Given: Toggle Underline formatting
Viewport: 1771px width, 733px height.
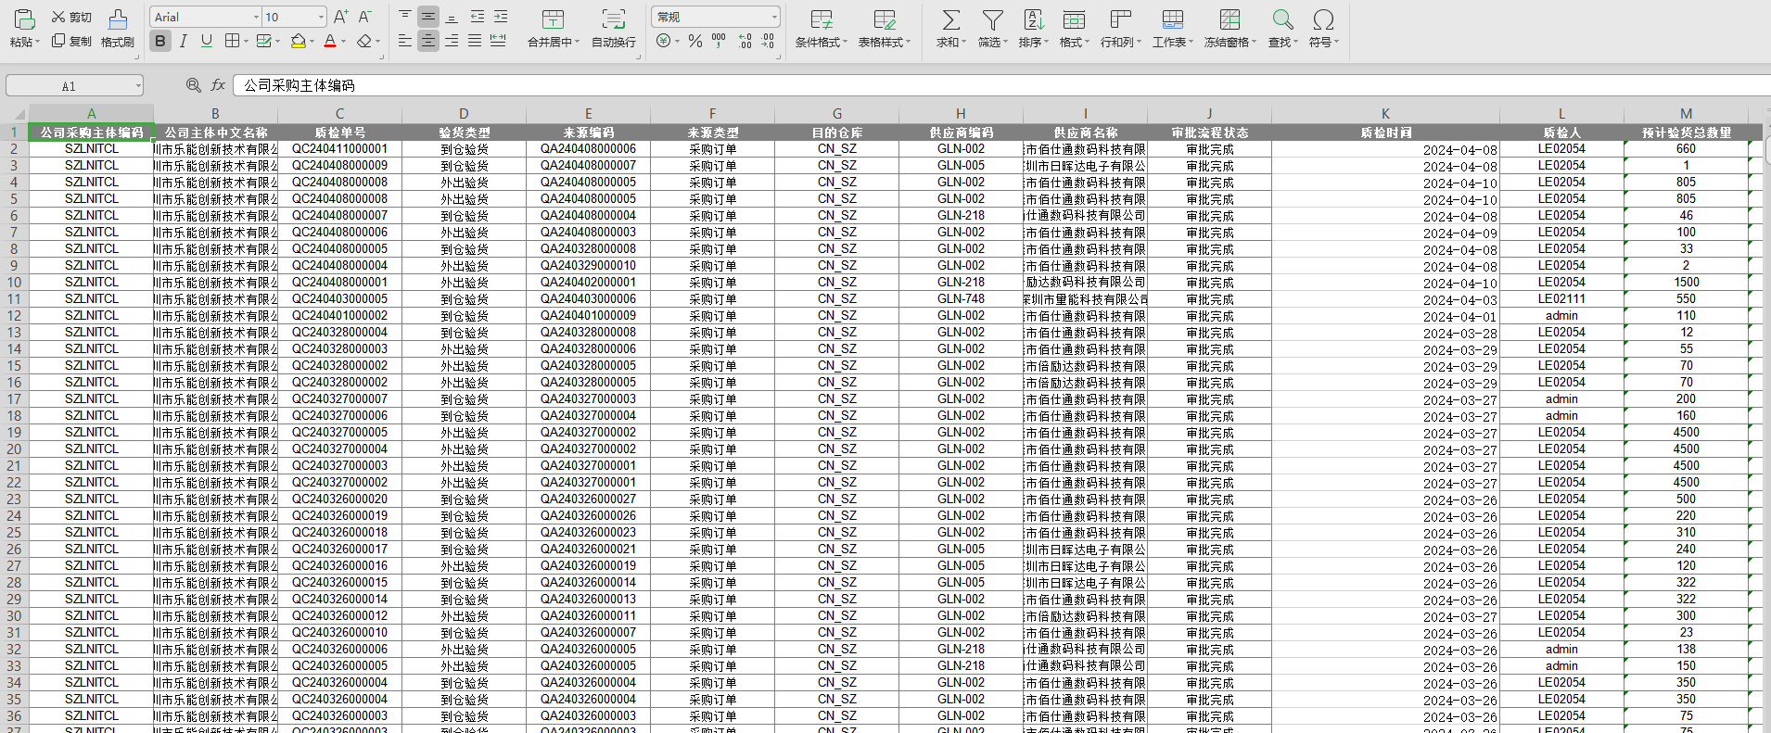Looking at the screenshot, I should [x=207, y=41].
